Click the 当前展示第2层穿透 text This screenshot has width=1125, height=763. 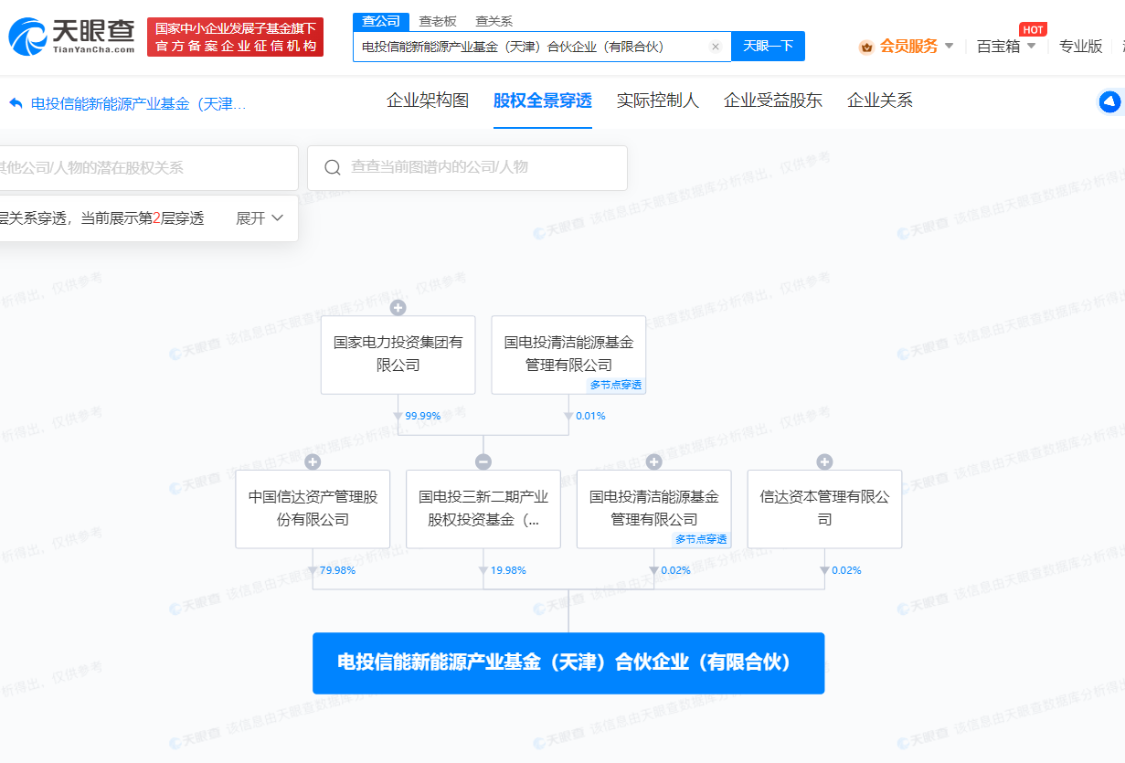(143, 218)
